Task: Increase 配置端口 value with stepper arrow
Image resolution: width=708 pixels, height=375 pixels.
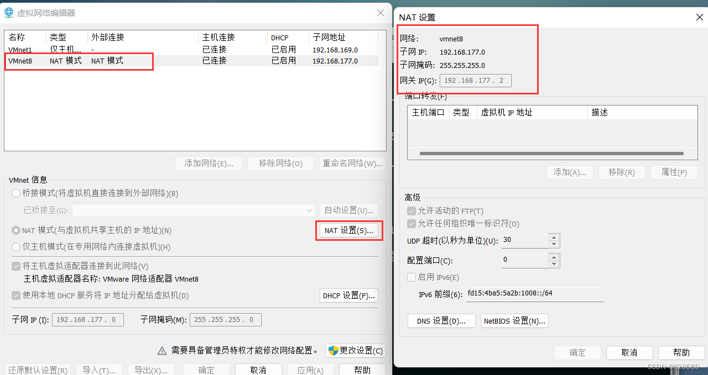Action: [554, 257]
